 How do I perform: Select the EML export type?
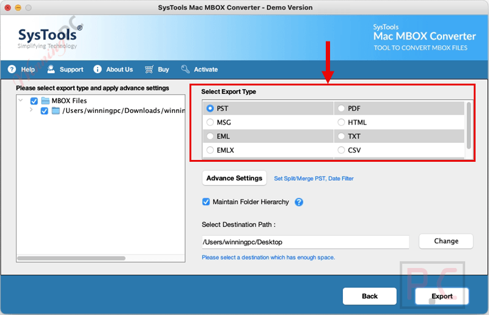point(210,136)
